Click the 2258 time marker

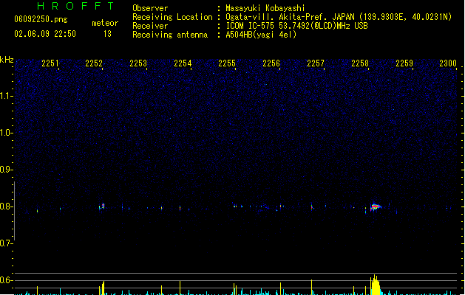[360, 63]
